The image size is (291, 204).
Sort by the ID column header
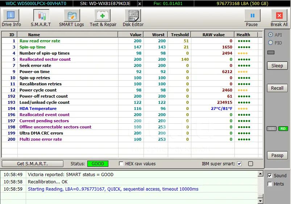[x=10, y=35]
